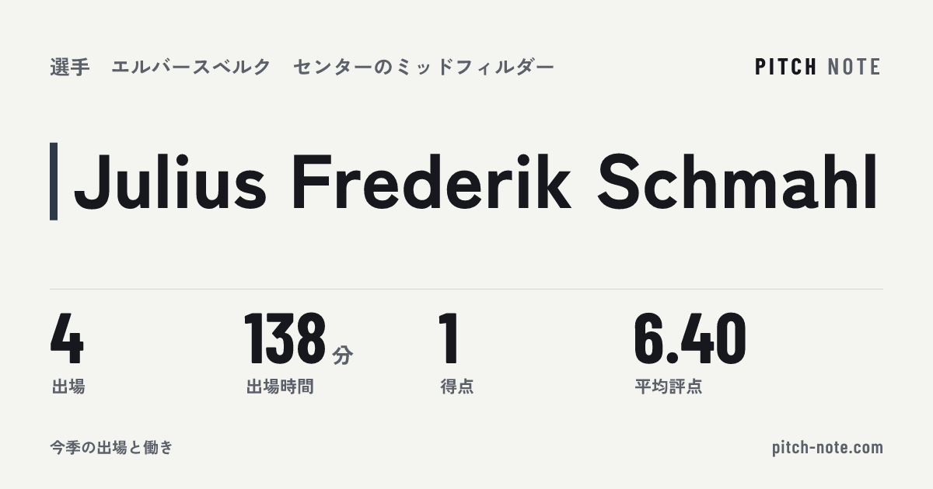Click the PITCH NOTE logo
The height and width of the screenshot is (489, 933).
818,68
